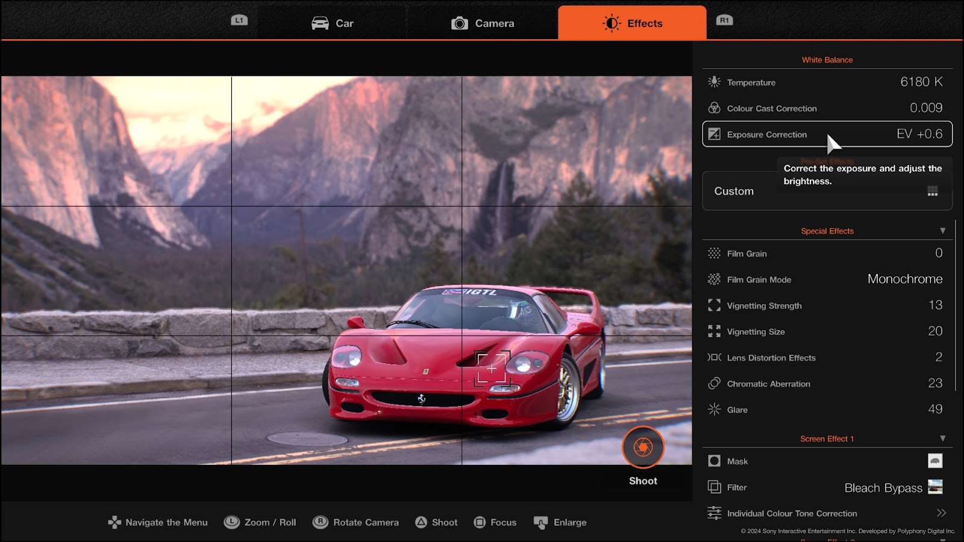Click the Enlarge touchpad icon
This screenshot has height=542, width=964.
[x=540, y=523]
